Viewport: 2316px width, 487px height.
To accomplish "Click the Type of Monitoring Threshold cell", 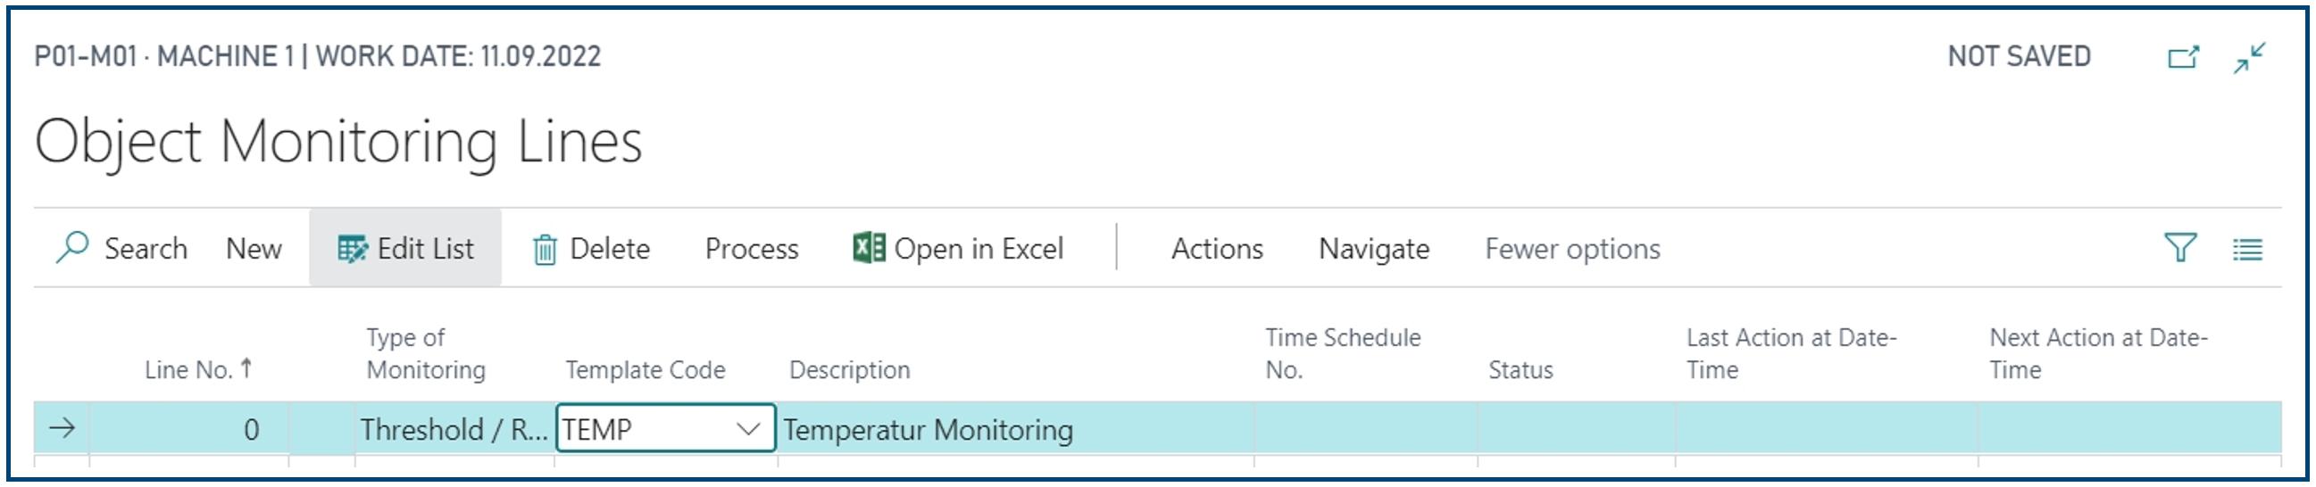I will pos(454,429).
